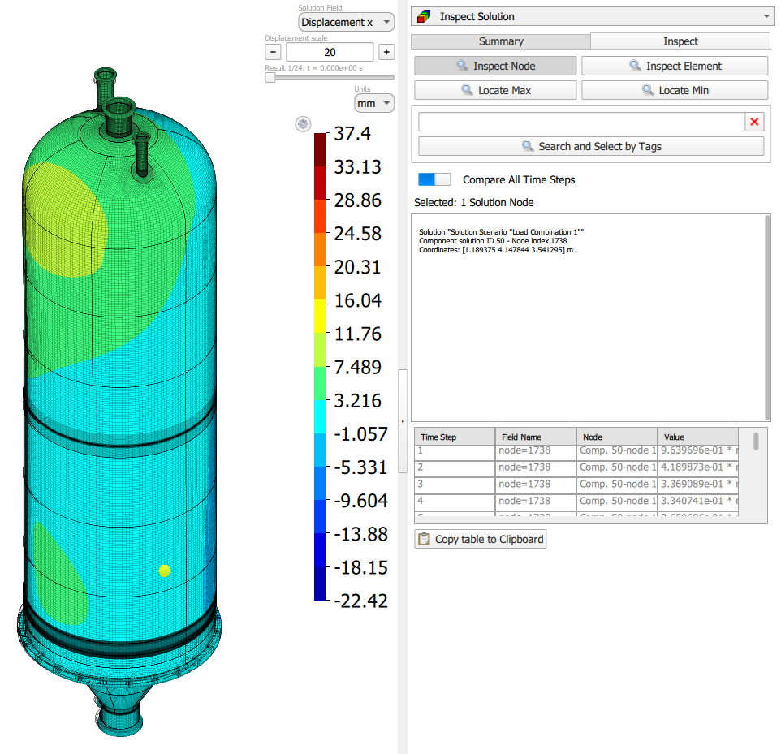
Task: Open the legend settings gear icon
Action: pyautogui.click(x=303, y=124)
